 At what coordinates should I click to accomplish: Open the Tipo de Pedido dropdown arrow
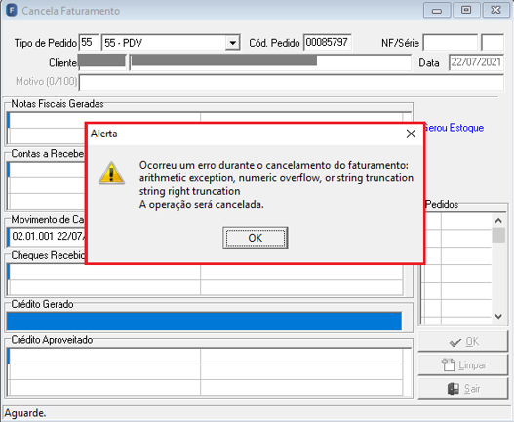tap(232, 43)
